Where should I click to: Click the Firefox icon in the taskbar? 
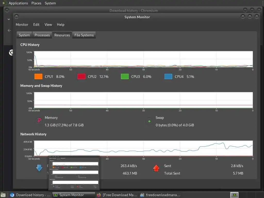click(x=99, y=195)
